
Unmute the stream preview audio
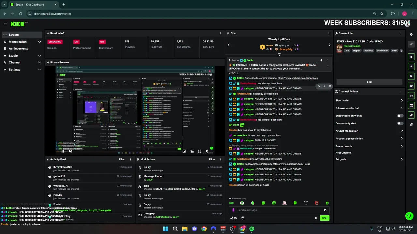(70, 151)
